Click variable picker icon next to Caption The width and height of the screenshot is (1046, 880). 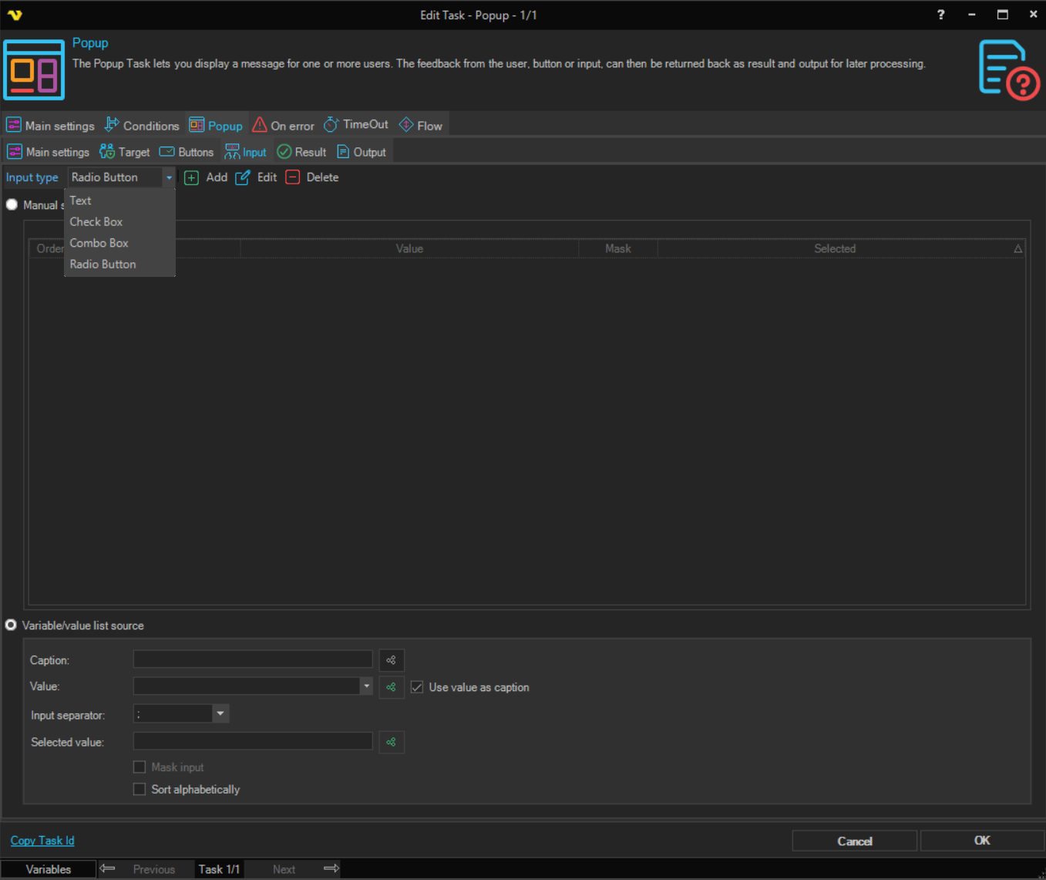click(x=392, y=660)
